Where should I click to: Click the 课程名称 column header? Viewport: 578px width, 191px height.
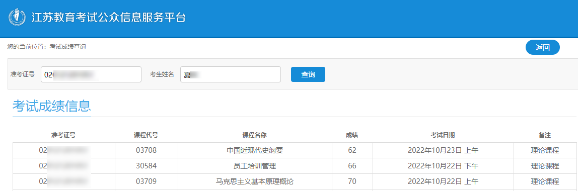(254, 135)
